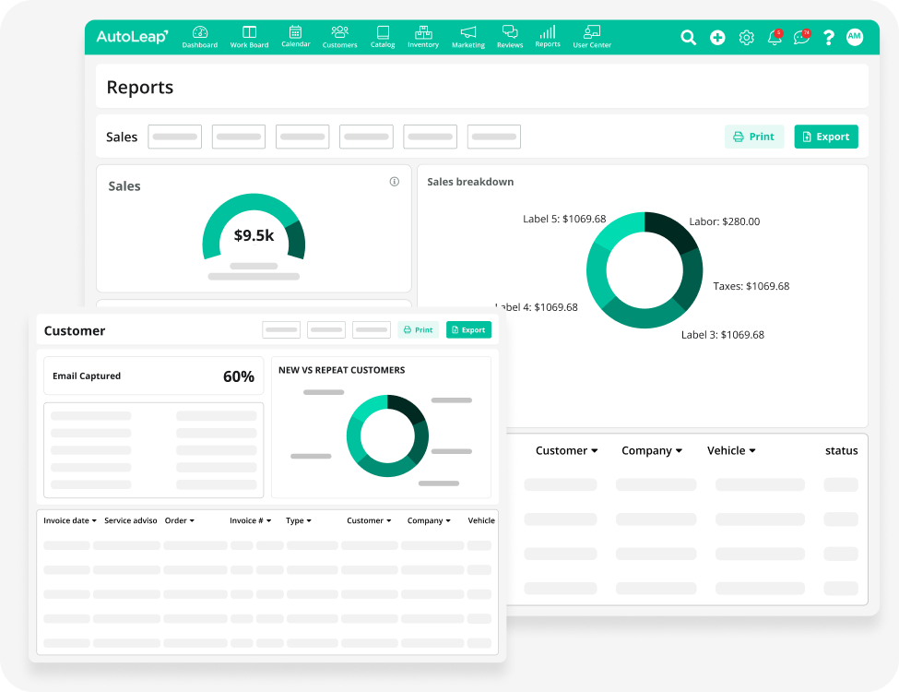899x692 pixels.
Task: Click the Sales breakdown title
Action: click(470, 182)
